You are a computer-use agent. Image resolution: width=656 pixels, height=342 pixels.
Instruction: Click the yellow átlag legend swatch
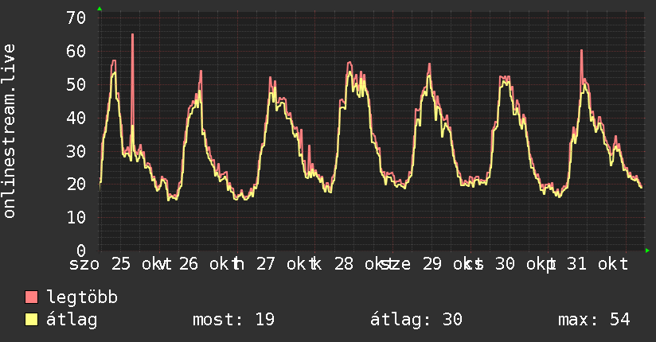[x=31, y=320]
